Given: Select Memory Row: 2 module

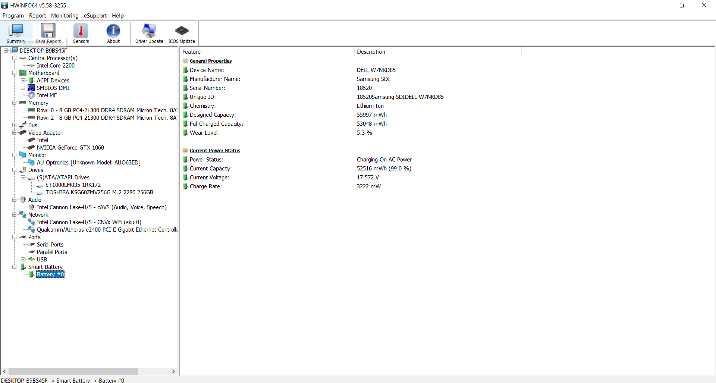Looking at the screenshot, I should (107, 117).
